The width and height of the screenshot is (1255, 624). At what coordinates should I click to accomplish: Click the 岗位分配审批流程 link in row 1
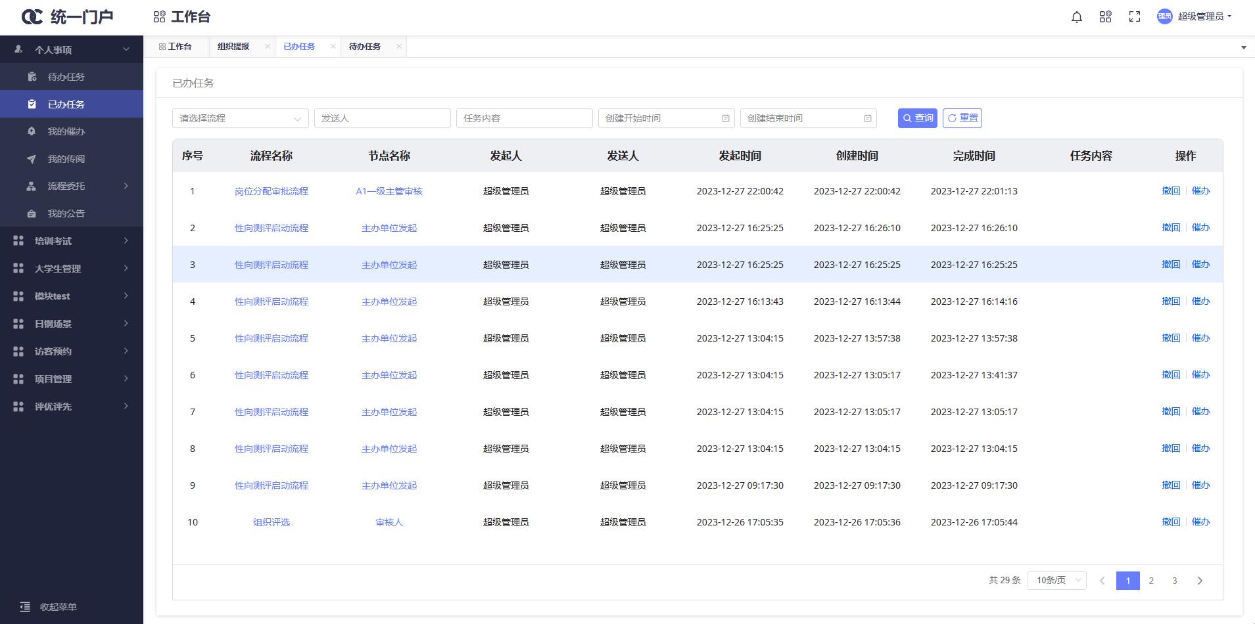(x=271, y=191)
